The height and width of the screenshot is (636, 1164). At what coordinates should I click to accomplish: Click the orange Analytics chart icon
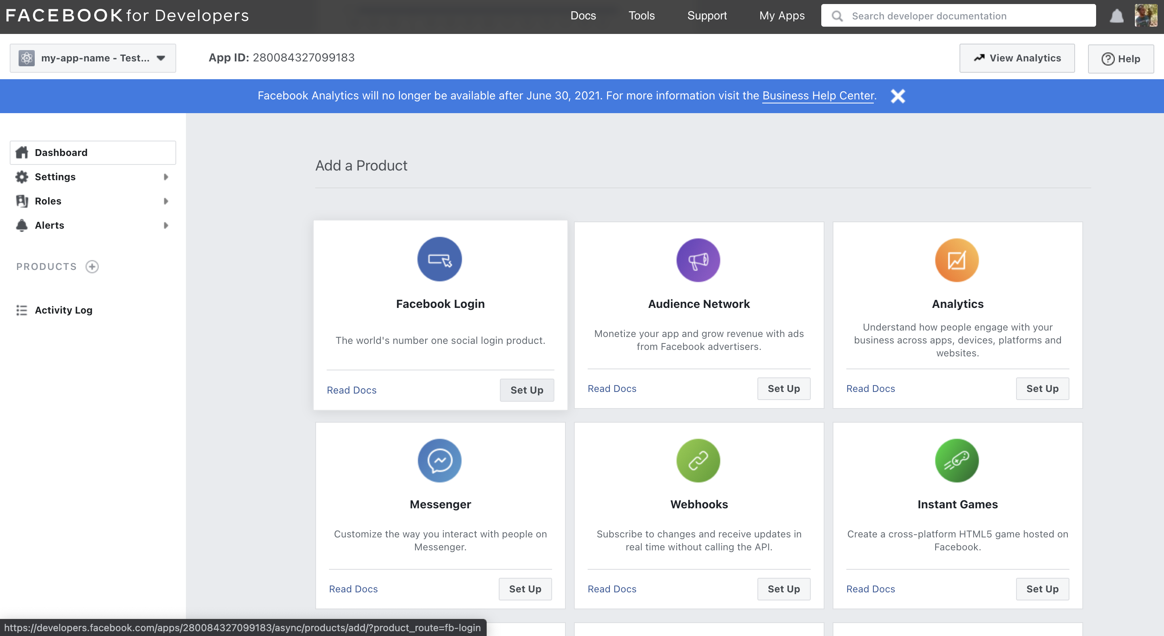(957, 260)
